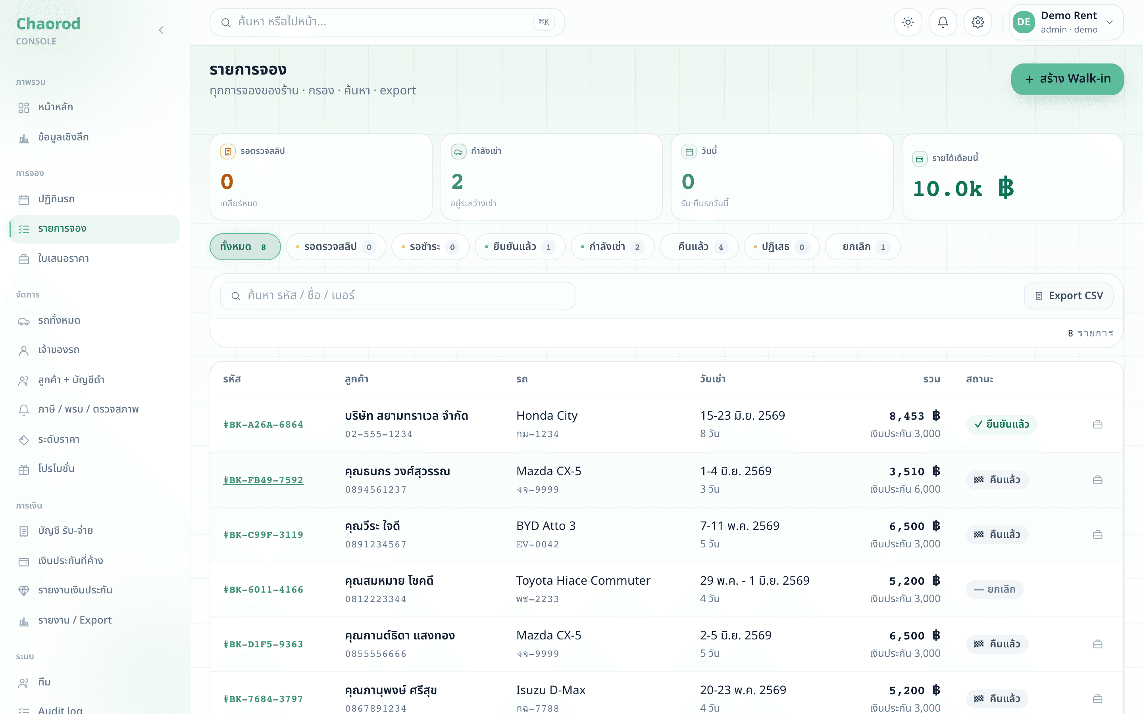
Task: Export bookings with Export CSV
Action: coord(1068,296)
